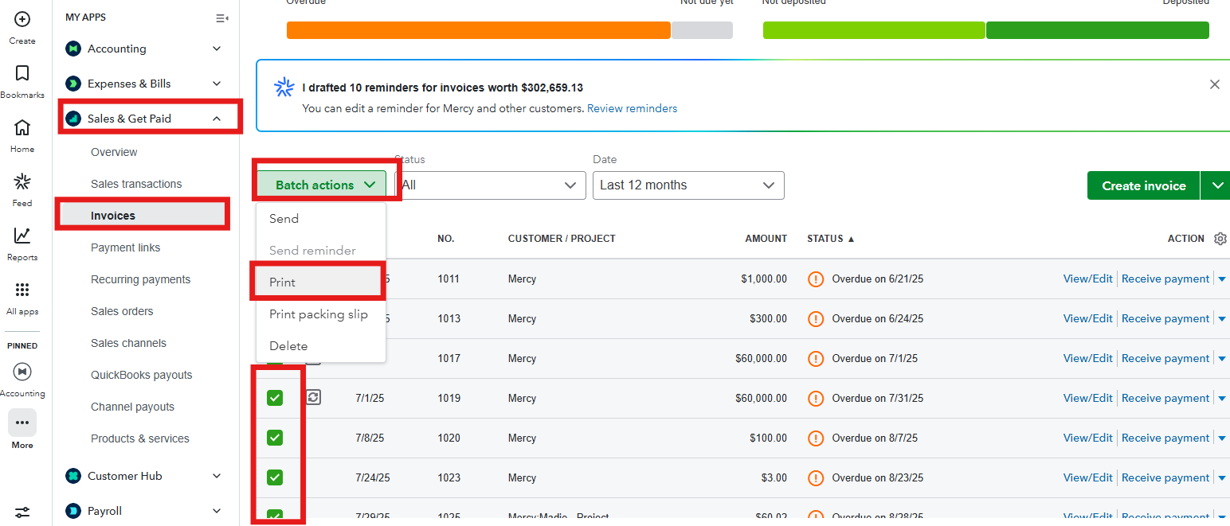Open the Feed icon

pyautogui.click(x=22, y=181)
